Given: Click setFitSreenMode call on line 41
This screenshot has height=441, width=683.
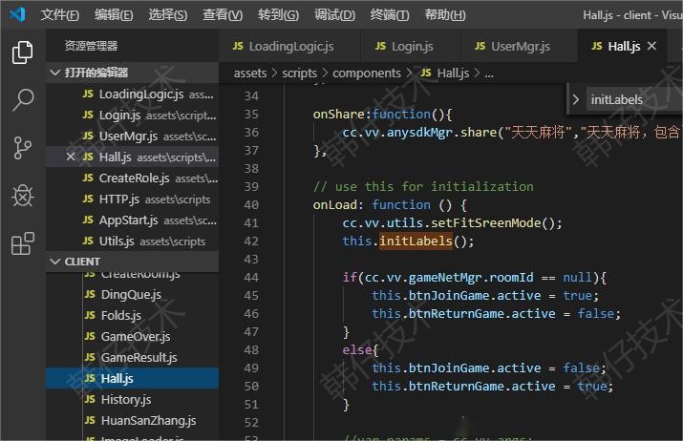Looking at the screenshot, I should coord(485,223).
